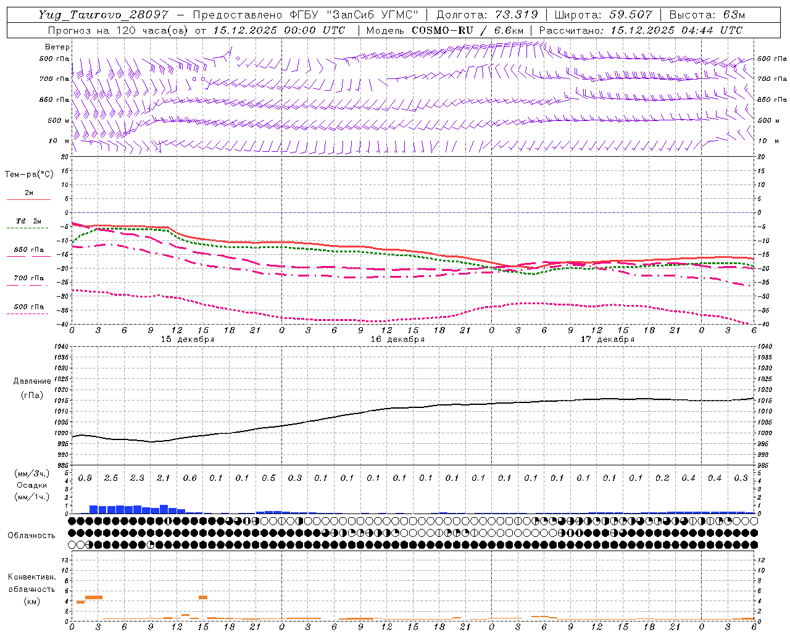Click the 17 декабря date label
This screenshot has width=790, height=632.
(607, 339)
